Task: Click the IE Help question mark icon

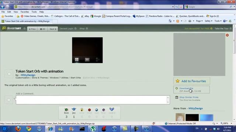Action: point(224,21)
